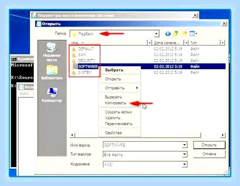Expand the Тип файлов dropdown
Image resolution: width=240 pixels, height=186 pixels.
click(x=185, y=154)
